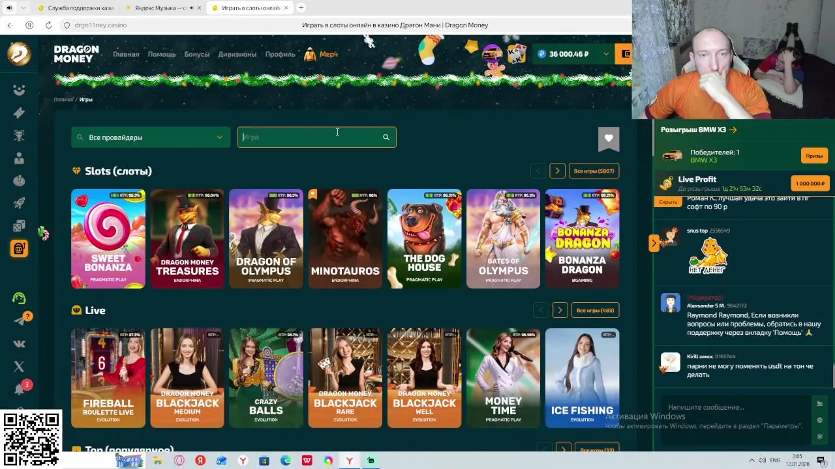835x469 pixels.
Task: Open favorites heart bookmark button
Action: coord(608,137)
